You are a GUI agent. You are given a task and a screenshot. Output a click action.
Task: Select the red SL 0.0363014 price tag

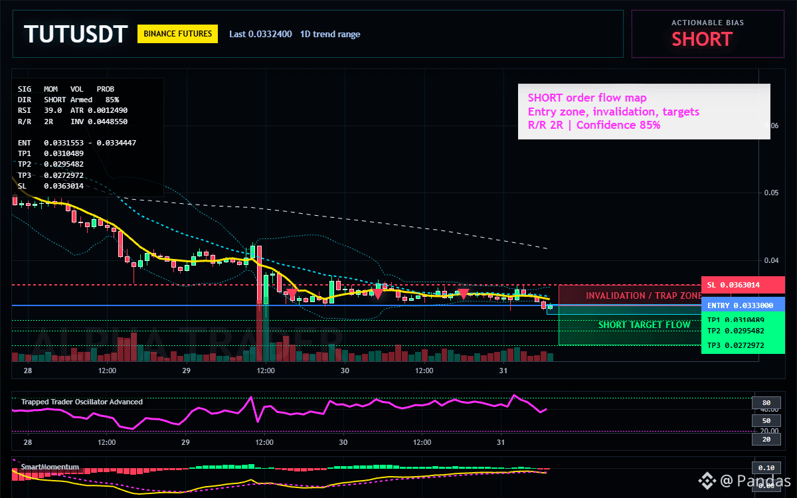pyautogui.click(x=743, y=285)
